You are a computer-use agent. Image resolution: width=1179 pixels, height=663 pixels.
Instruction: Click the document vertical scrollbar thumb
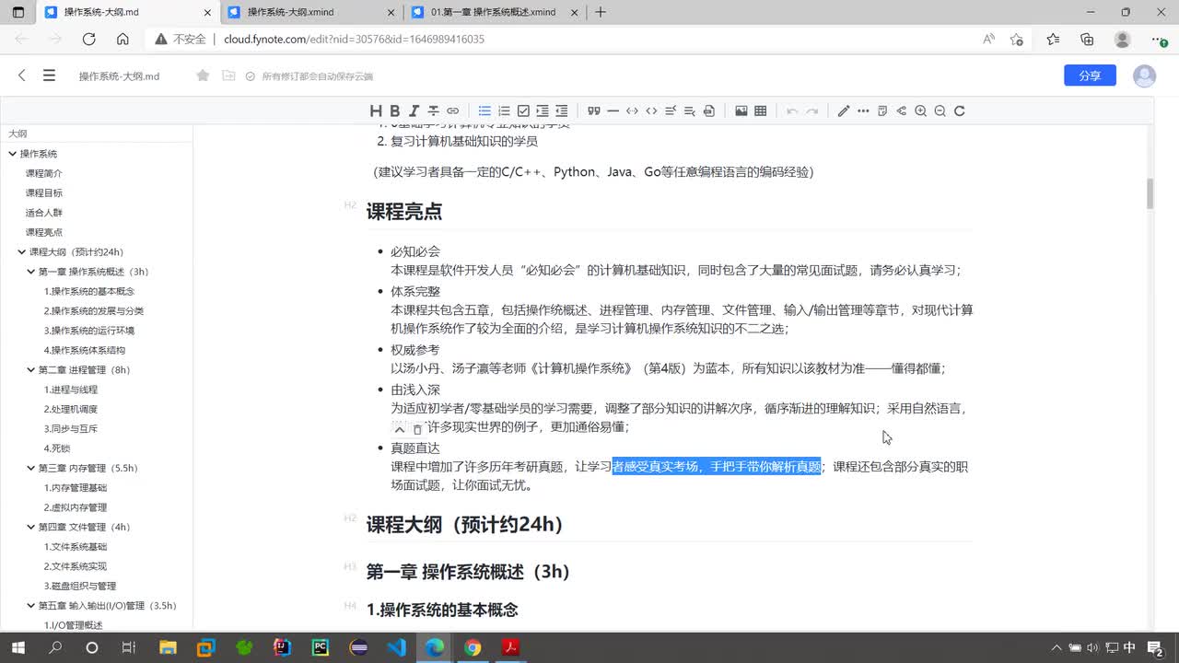pyautogui.click(x=1150, y=193)
